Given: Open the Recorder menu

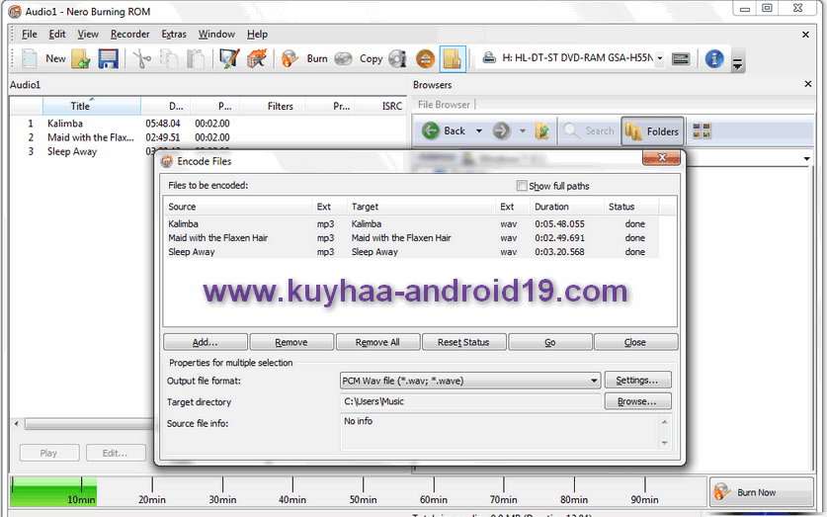Looking at the screenshot, I should pyautogui.click(x=129, y=35).
